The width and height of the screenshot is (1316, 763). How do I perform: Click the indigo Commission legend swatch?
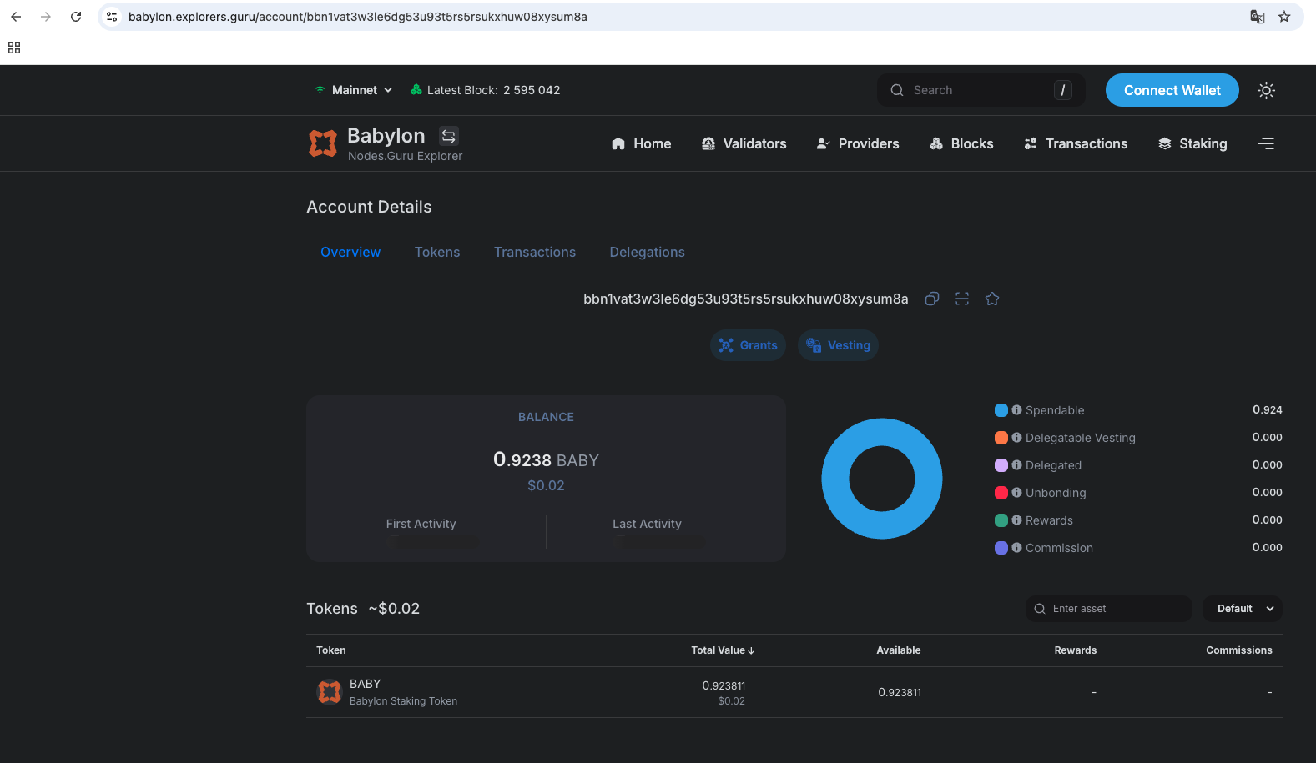(1001, 548)
